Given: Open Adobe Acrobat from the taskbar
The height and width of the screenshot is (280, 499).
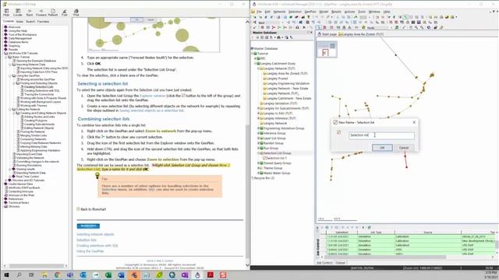Looking at the screenshot, I should (210, 275).
